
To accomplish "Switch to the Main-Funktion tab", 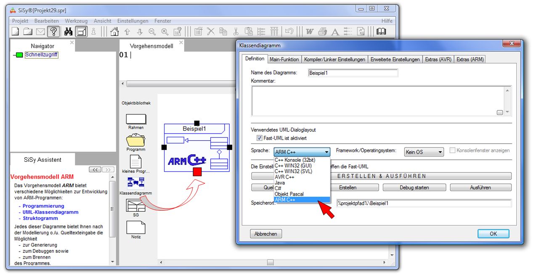I will point(284,59).
